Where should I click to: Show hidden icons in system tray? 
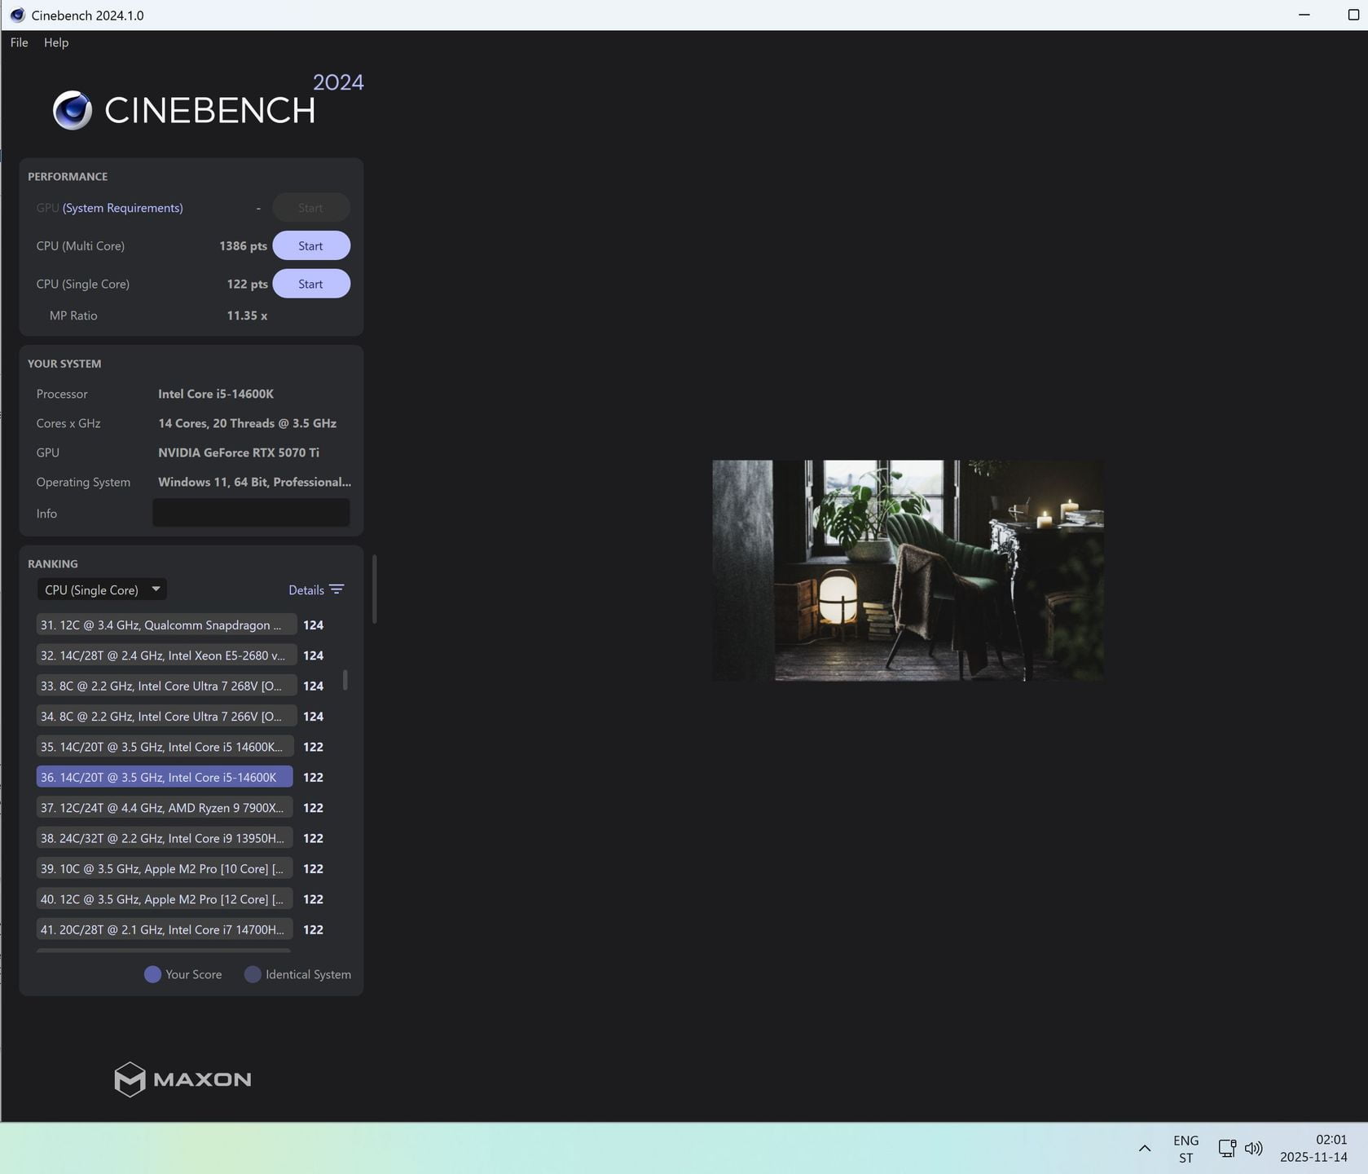(x=1145, y=1148)
